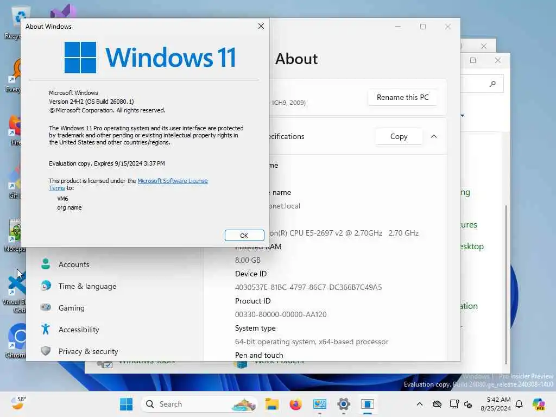
Task: Open the Microsoft Software License link
Action: 172,181
